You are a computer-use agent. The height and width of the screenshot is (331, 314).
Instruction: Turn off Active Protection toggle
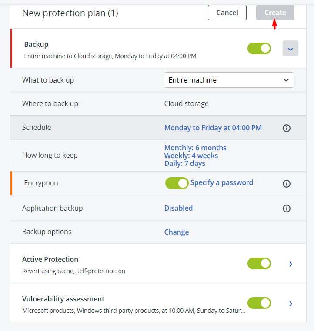click(259, 263)
